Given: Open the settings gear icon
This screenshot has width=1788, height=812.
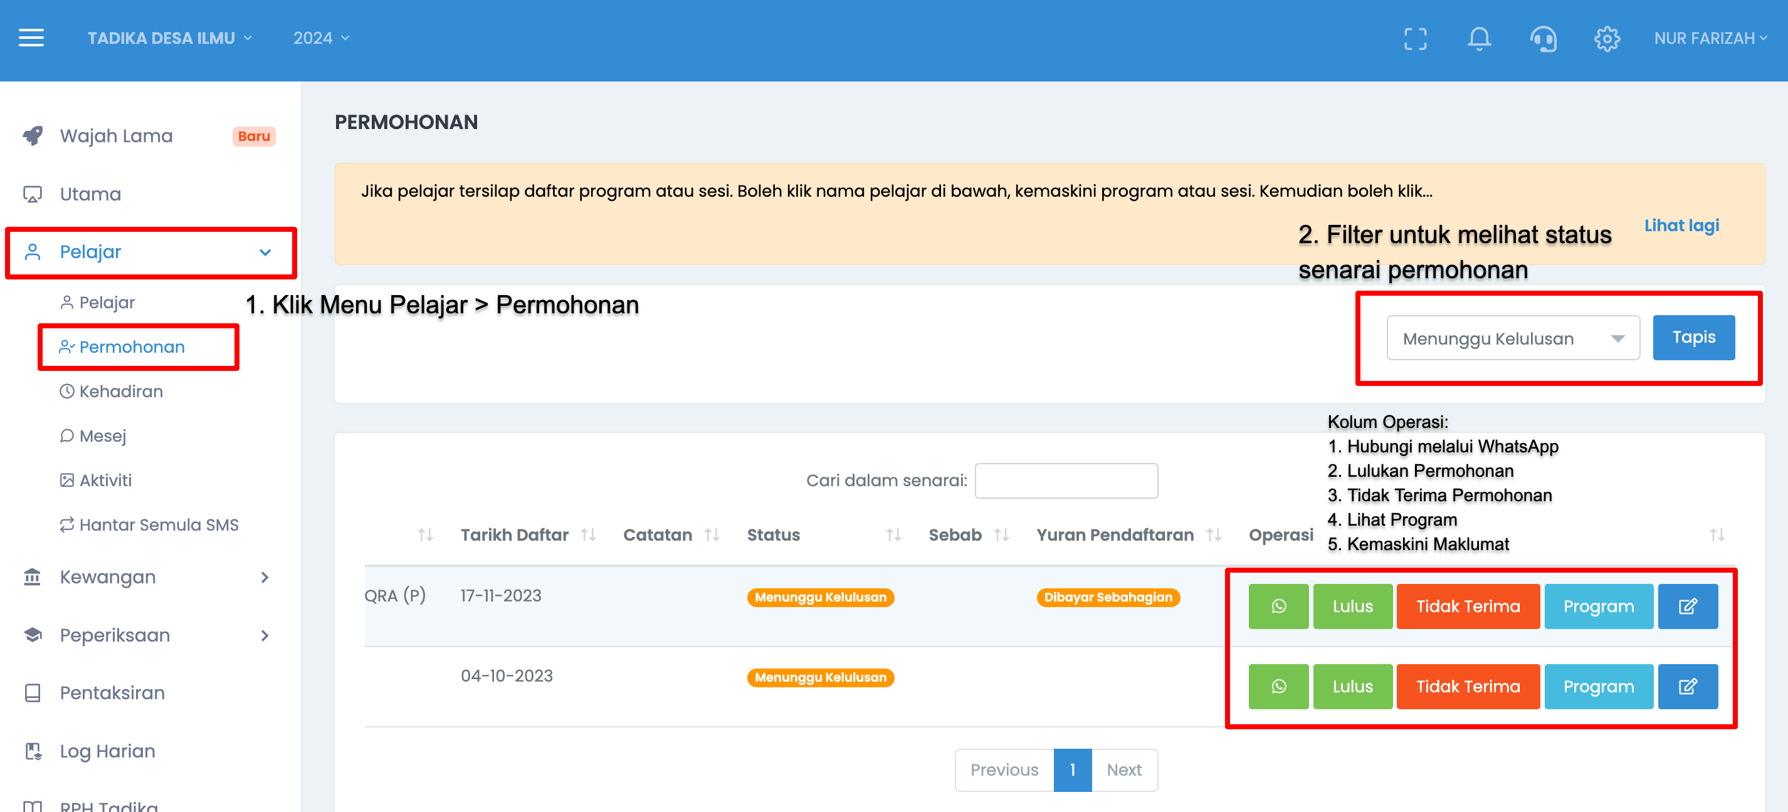Looking at the screenshot, I should pyautogui.click(x=1607, y=39).
